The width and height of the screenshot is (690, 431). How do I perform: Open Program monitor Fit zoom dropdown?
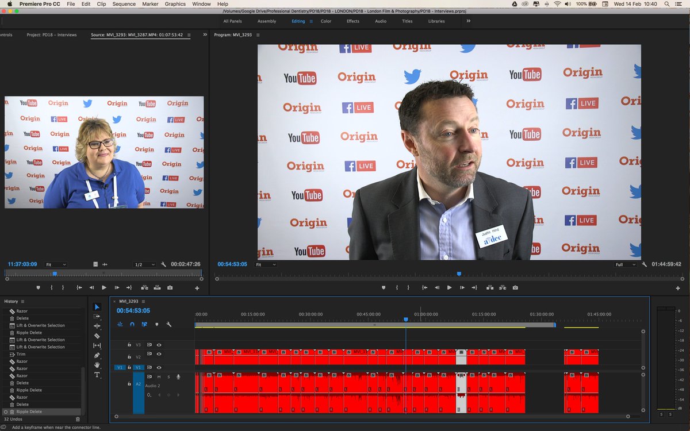(265, 264)
